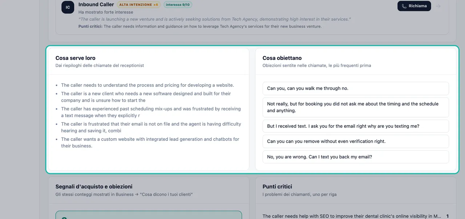Image resolution: width=465 pixels, height=219 pixels.
Task: Click the interesse 9/10 badge
Action: click(x=178, y=5)
